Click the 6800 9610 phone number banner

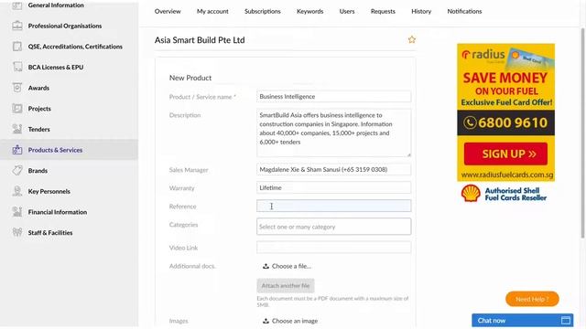(x=505, y=122)
